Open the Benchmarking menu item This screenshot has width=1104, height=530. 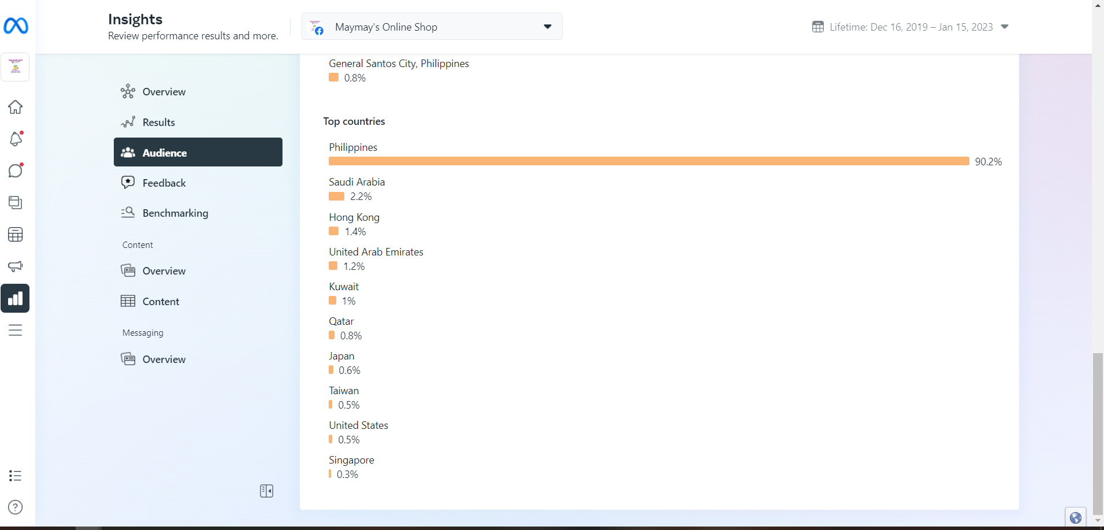pos(198,213)
